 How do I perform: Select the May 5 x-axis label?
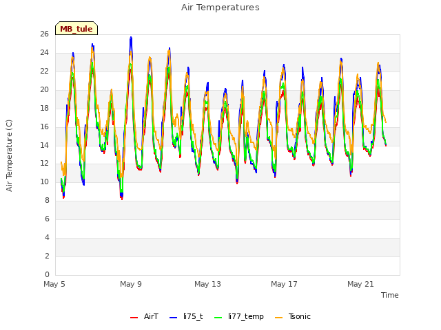54,284
